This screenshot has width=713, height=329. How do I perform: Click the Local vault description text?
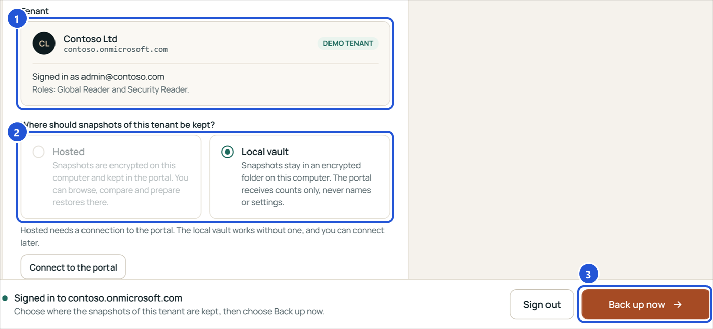click(x=307, y=184)
